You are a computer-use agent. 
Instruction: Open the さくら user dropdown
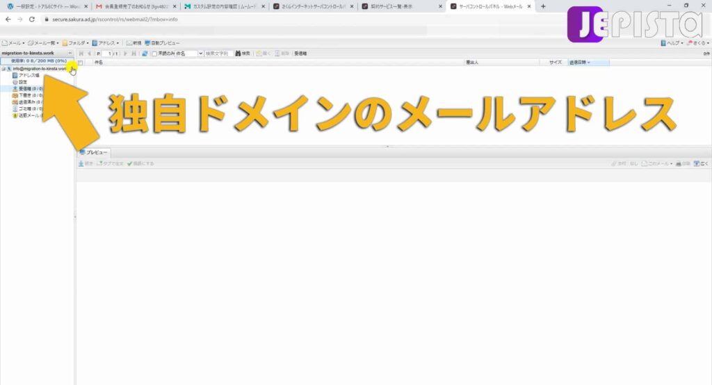(698, 43)
